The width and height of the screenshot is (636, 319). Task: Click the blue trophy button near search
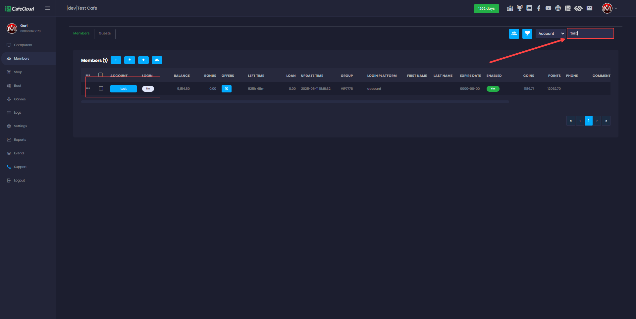click(x=527, y=33)
